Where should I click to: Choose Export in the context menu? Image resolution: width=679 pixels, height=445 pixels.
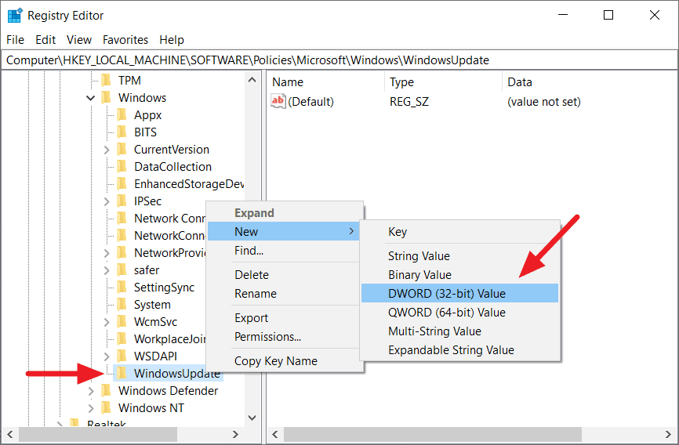point(284,318)
